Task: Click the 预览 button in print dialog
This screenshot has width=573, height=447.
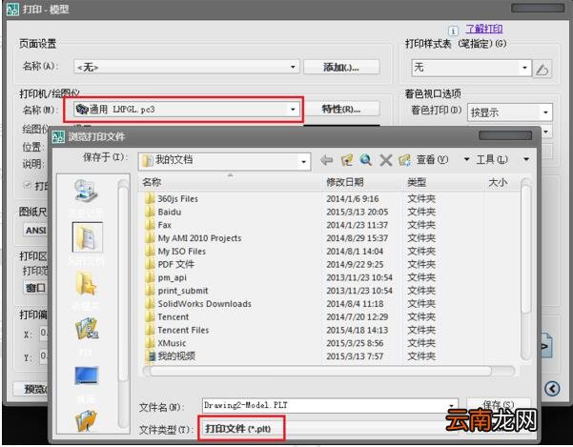Action: [31, 389]
